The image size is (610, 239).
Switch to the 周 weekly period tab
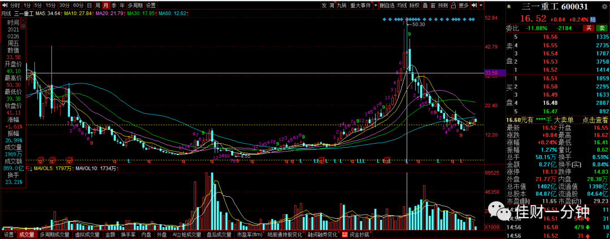point(97,6)
